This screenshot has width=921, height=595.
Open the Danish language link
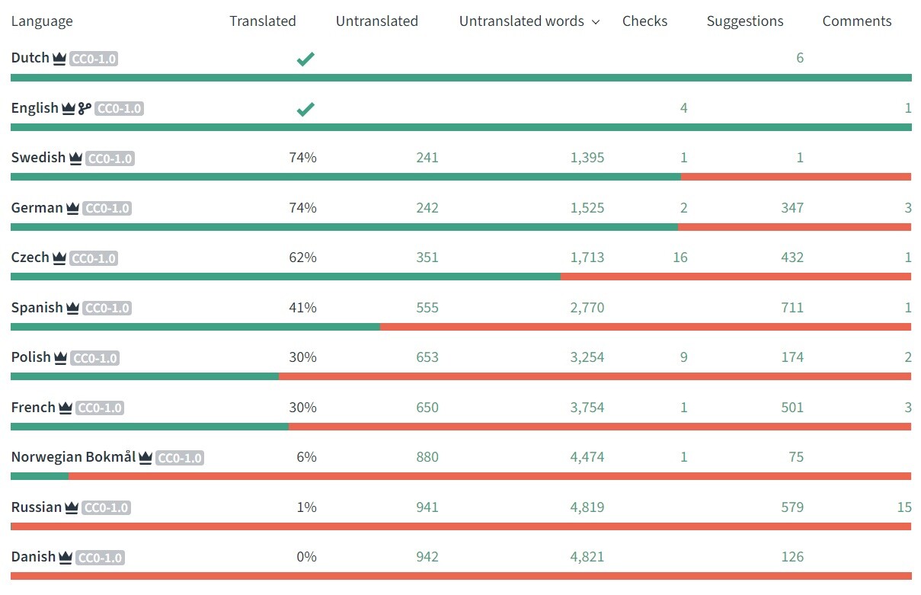(34, 557)
